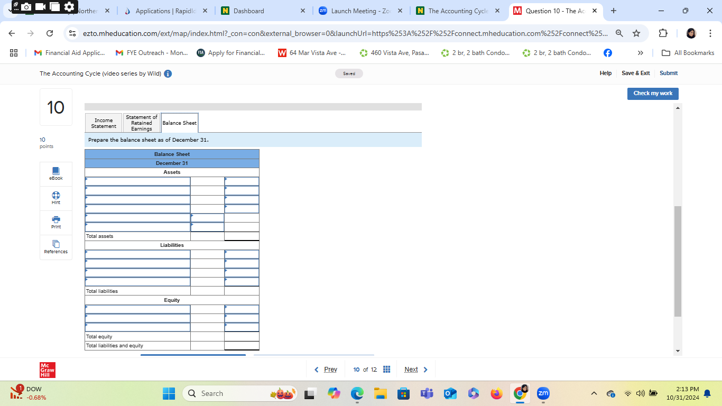Screen dimensions: 722x406
Task: Switch to Statement of Retained Earnings tab
Action: pyautogui.click(x=142, y=123)
